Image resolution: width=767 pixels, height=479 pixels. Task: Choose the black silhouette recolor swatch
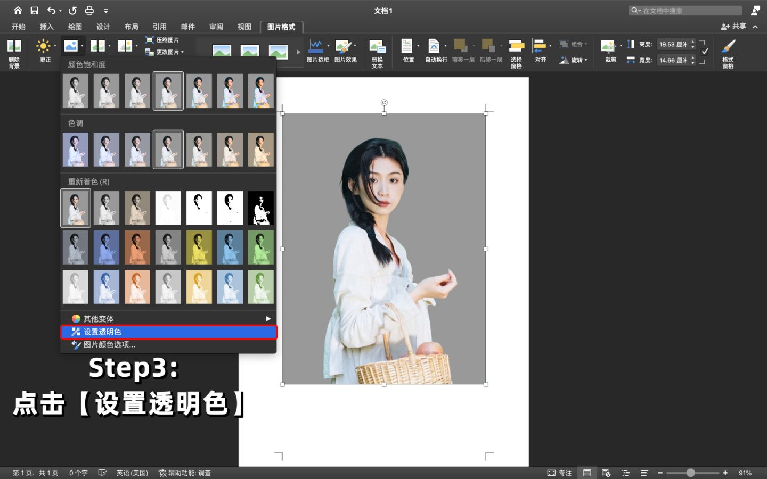tap(261, 208)
